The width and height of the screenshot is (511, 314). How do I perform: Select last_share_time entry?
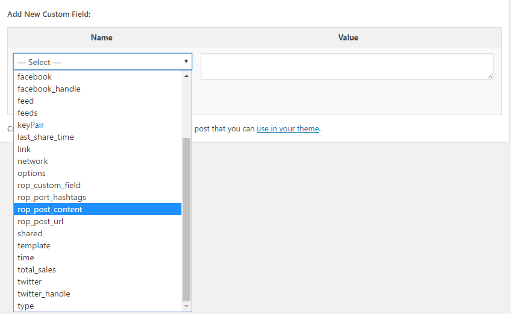coord(46,137)
